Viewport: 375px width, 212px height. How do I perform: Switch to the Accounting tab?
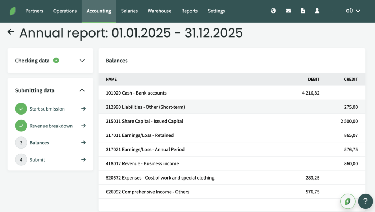point(99,11)
